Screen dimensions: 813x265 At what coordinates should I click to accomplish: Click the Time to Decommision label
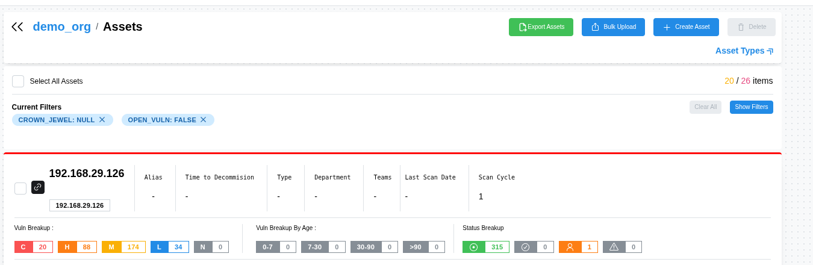(219, 177)
